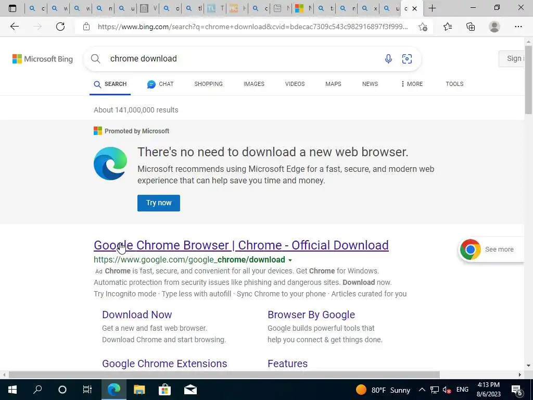Open the Windows Start menu
Screen dimensions: 533x400
[12, 390]
